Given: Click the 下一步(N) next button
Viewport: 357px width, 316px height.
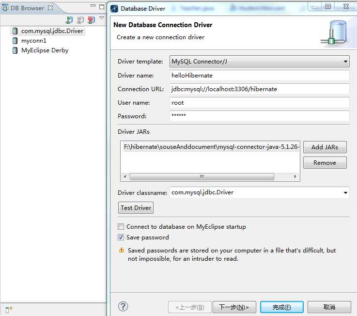Looking at the screenshot, I should click(x=234, y=307).
